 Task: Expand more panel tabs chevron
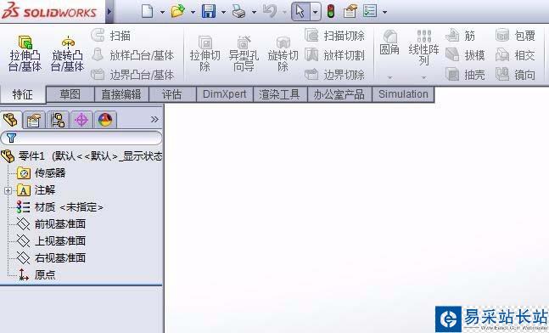pyautogui.click(x=154, y=120)
